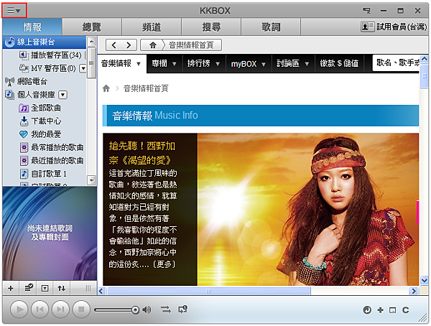Image resolution: width=431 pixels, height=326 pixels.
Task: Open 我的最愛 list
Action: pos(46,134)
